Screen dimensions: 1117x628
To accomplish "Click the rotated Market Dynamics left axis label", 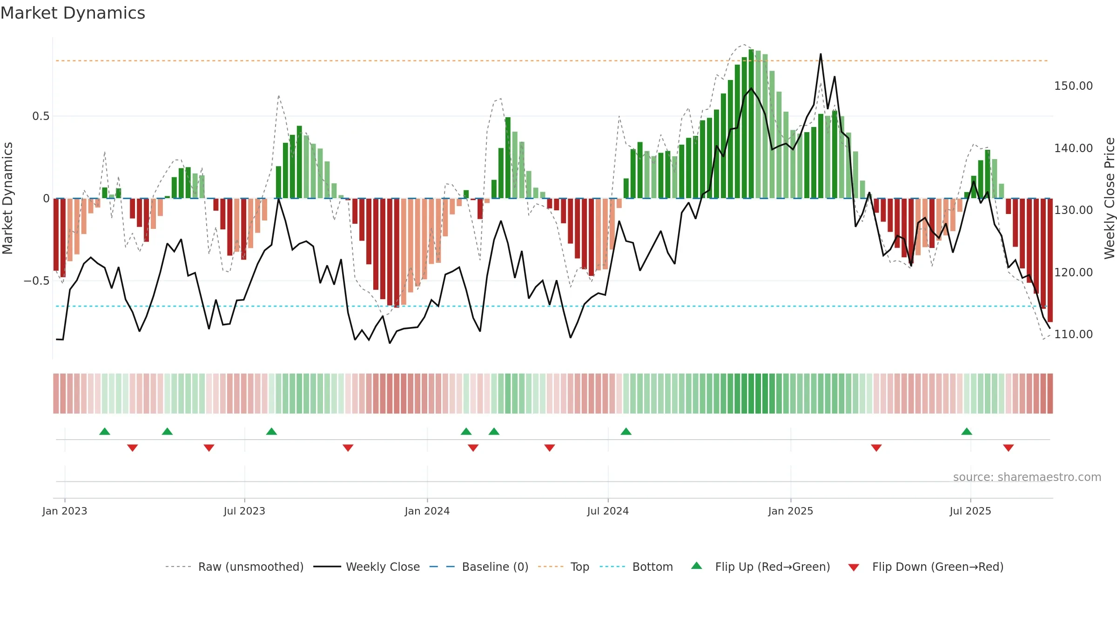I will tap(7, 198).
